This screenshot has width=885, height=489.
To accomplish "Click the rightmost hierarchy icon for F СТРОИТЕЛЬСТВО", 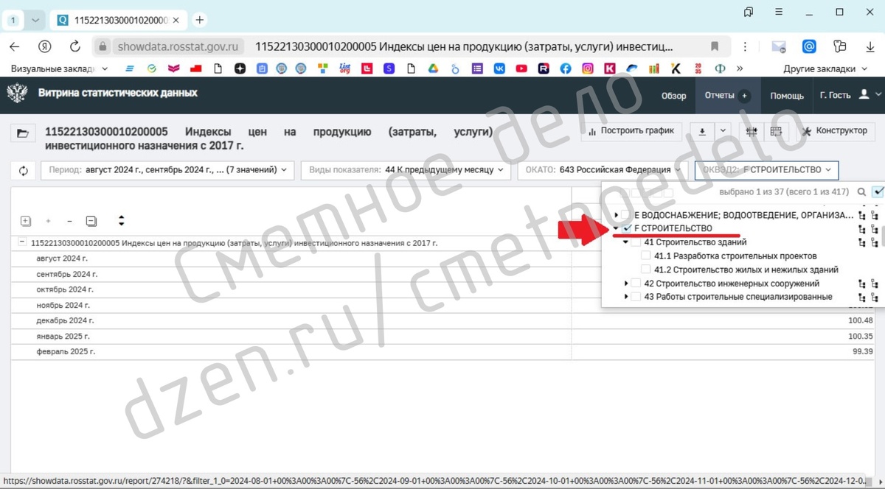I will [875, 228].
